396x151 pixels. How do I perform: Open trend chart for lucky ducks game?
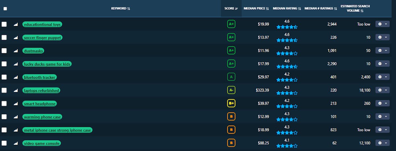point(16,64)
